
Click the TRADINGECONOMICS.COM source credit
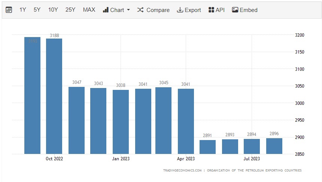pyautogui.click(x=182, y=170)
